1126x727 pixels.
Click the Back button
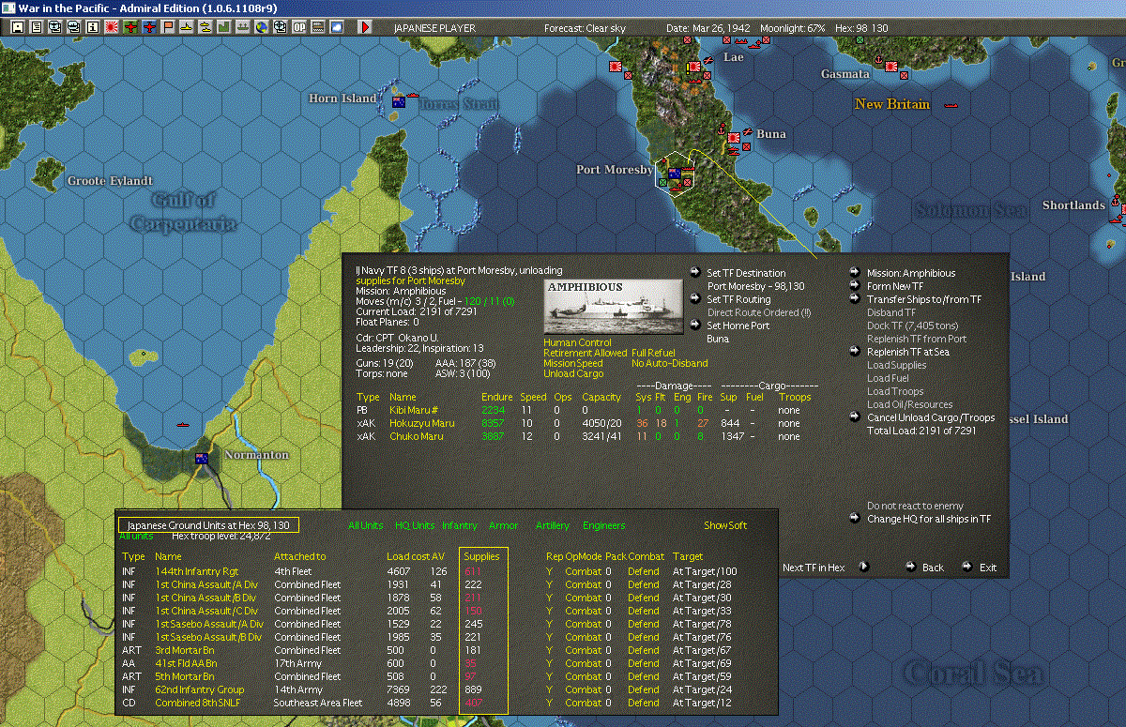(933, 567)
